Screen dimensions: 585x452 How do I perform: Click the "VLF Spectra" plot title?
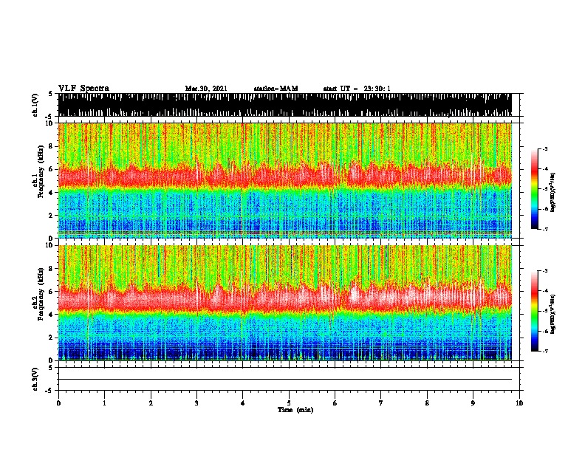[83, 89]
